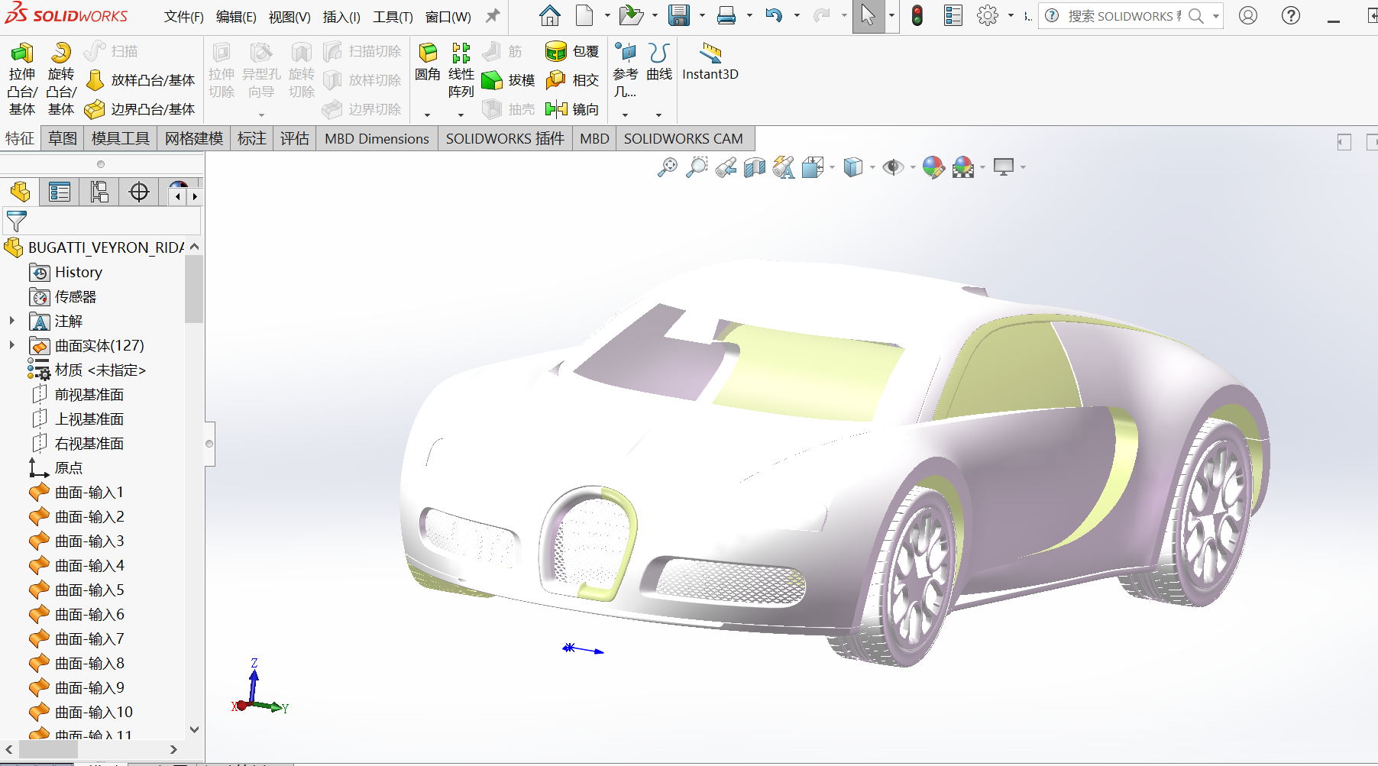Switch to the PropertyManager tab

click(60, 192)
